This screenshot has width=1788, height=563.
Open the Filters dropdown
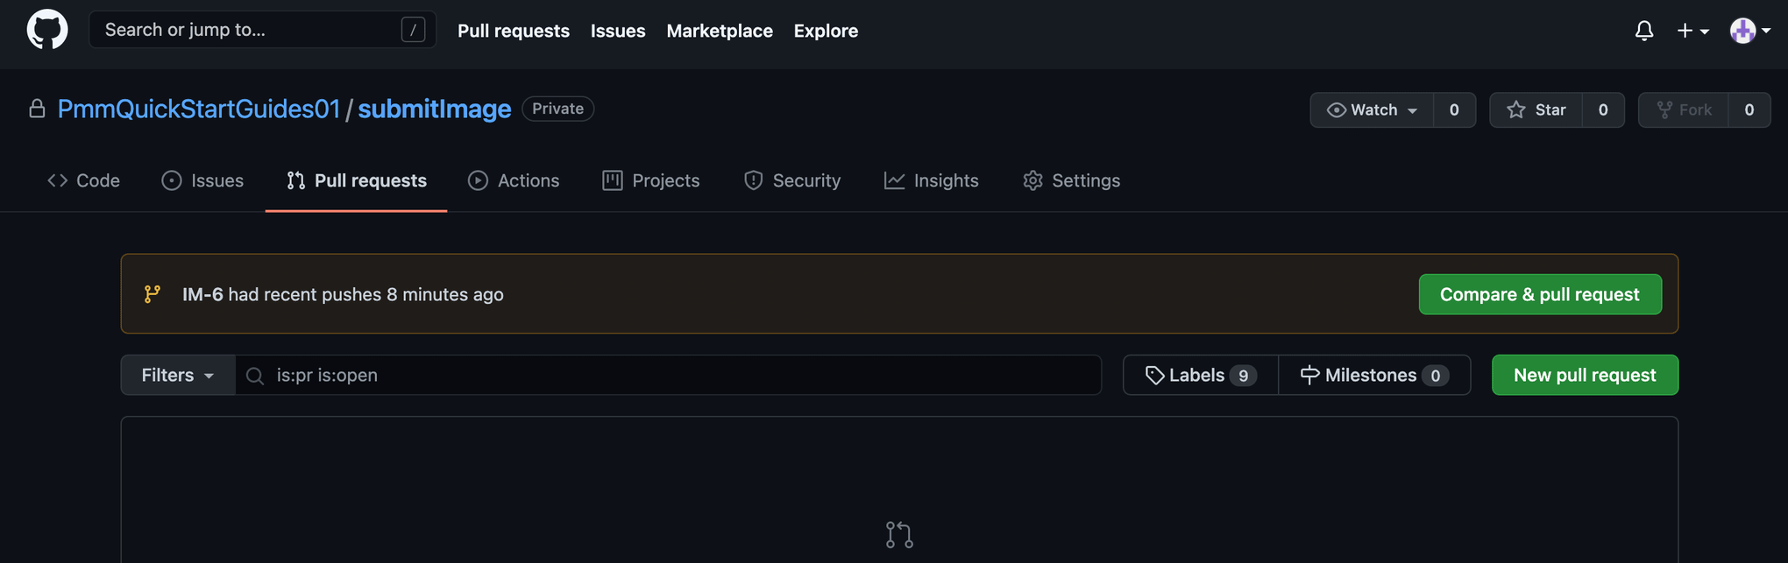coord(178,376)
